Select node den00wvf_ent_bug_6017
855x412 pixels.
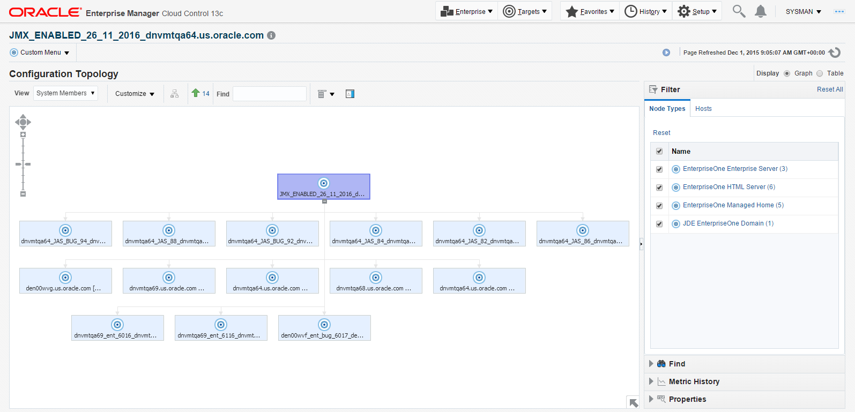324,328
